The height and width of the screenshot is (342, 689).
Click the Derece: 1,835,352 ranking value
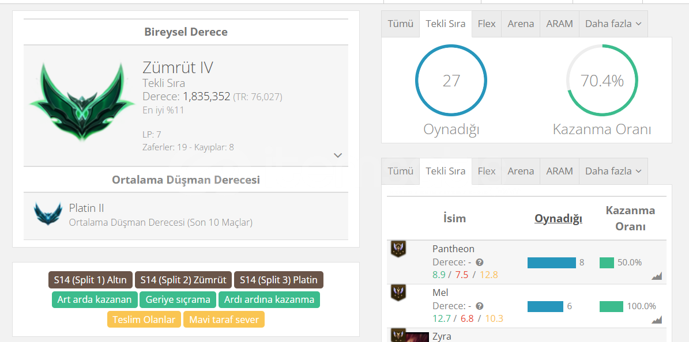pos(186,97)
